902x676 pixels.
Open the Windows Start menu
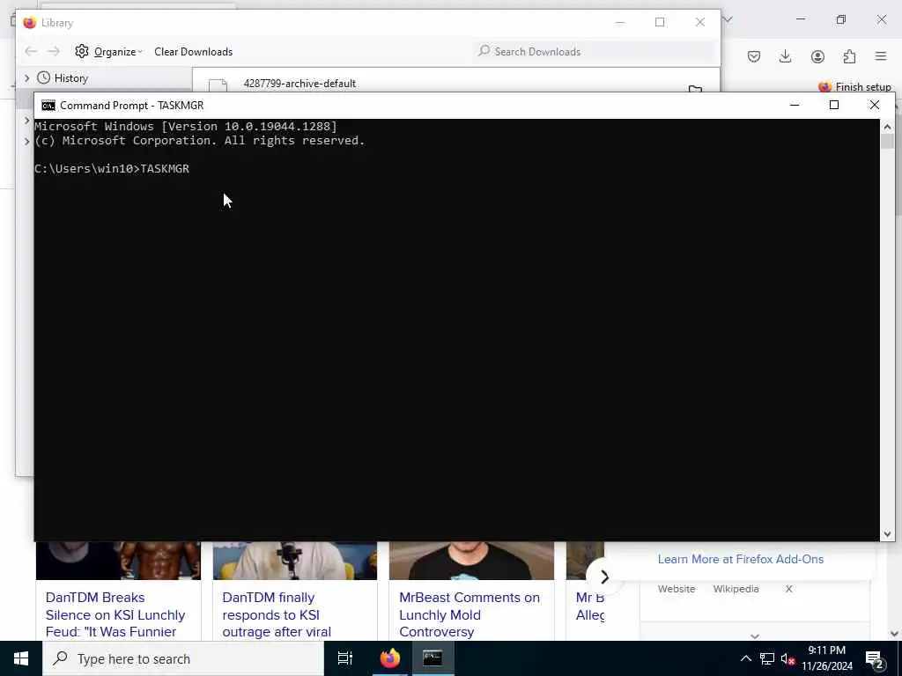tap(21, 658)
